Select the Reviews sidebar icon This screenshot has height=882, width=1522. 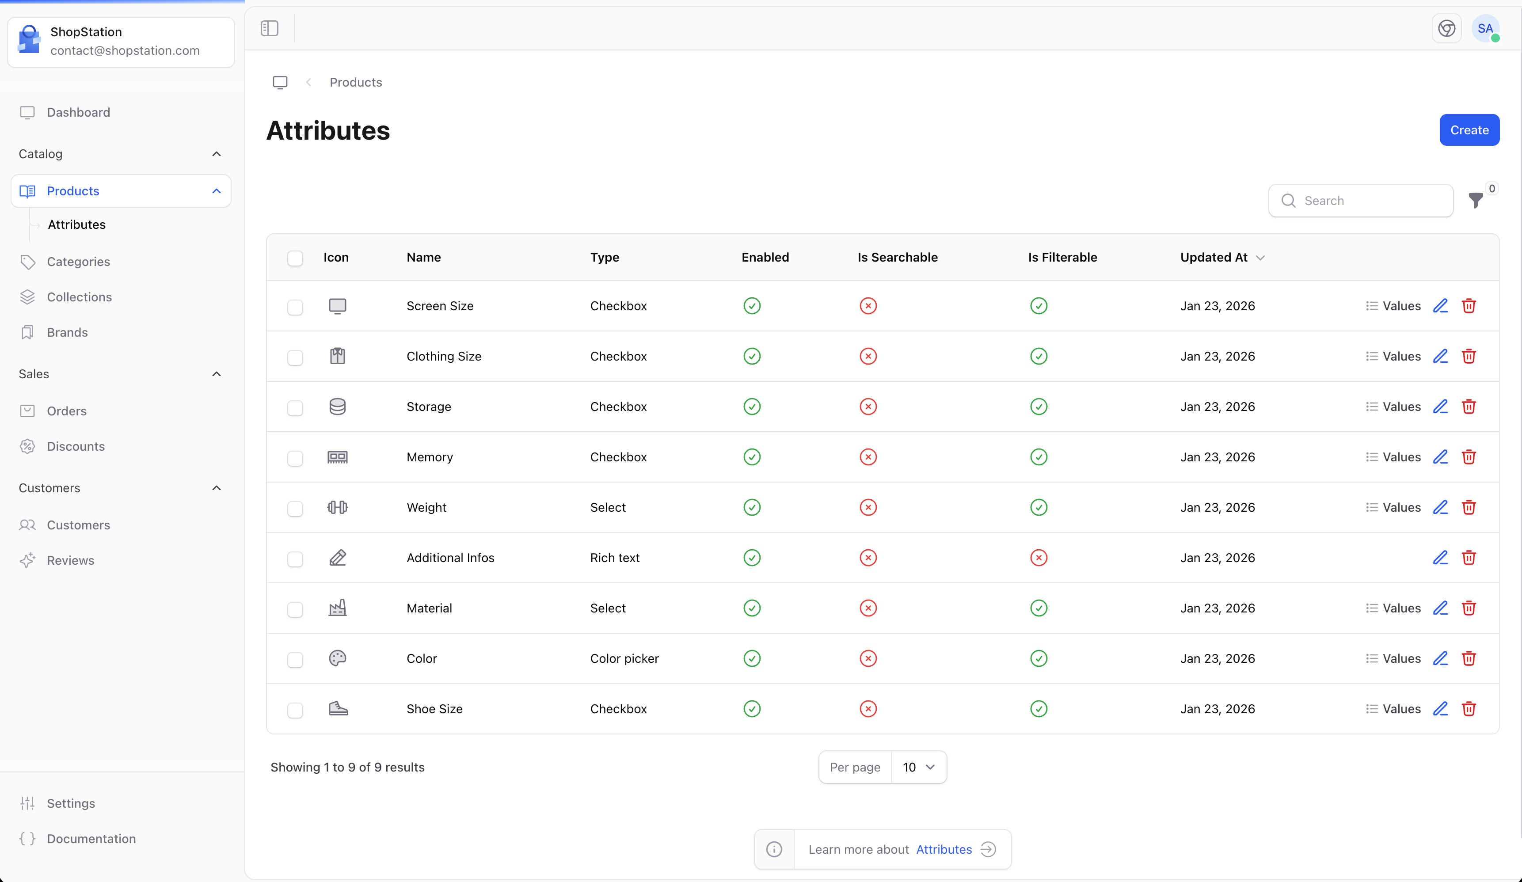tap(28, 560)
